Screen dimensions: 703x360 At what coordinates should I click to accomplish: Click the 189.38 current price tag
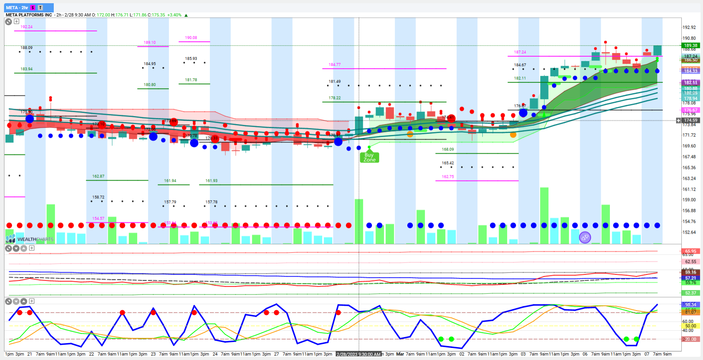point(691,45)
